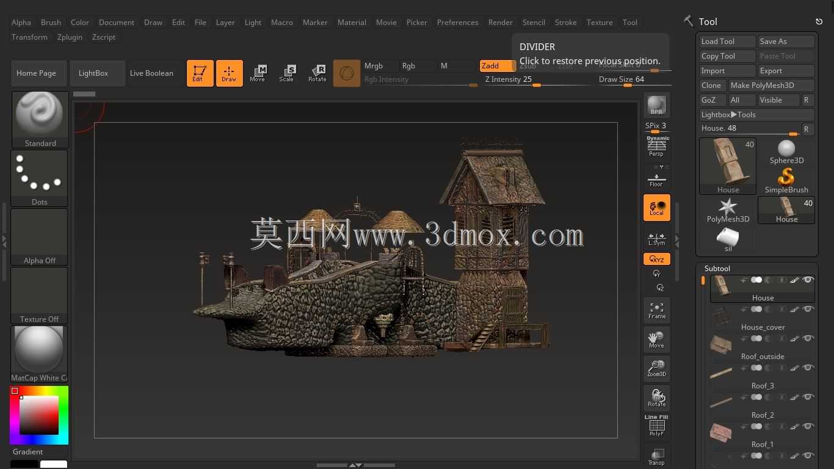The height and width of the screenshot is (469, 834).
Task: Open the Home Page button
Action: click(38, 73)
